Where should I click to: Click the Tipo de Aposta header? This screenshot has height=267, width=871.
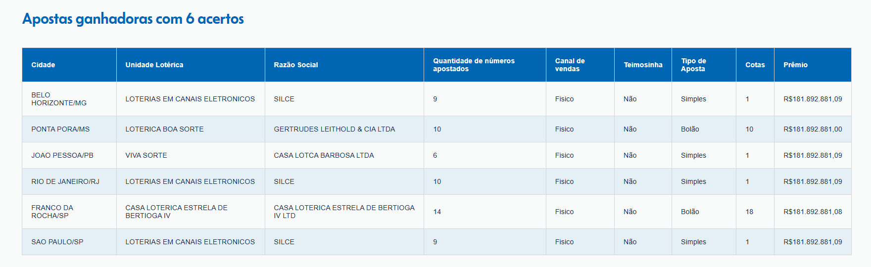point(693,65)
